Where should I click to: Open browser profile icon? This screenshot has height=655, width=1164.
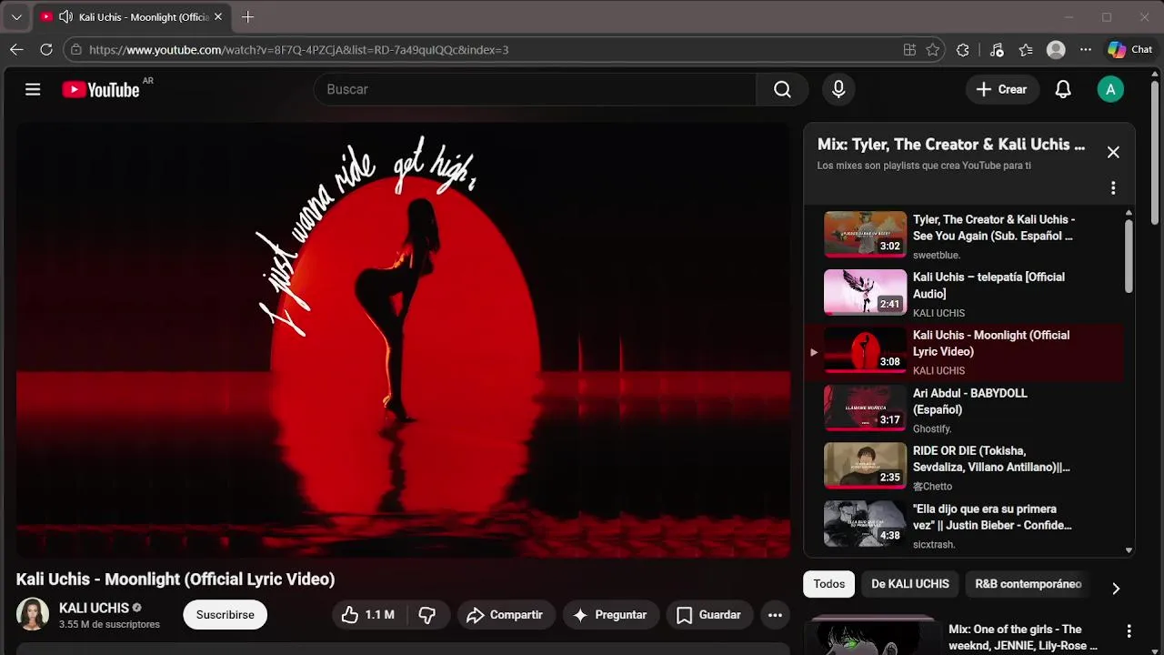(x=1056, y=50)
